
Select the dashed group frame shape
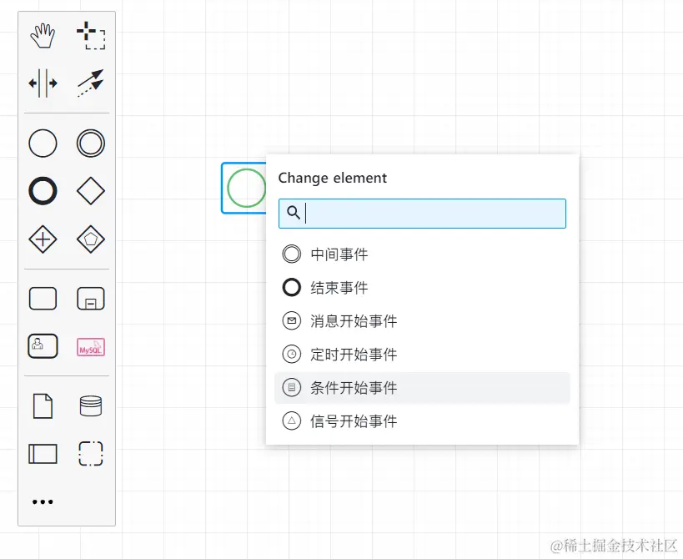tap(90, 454)
